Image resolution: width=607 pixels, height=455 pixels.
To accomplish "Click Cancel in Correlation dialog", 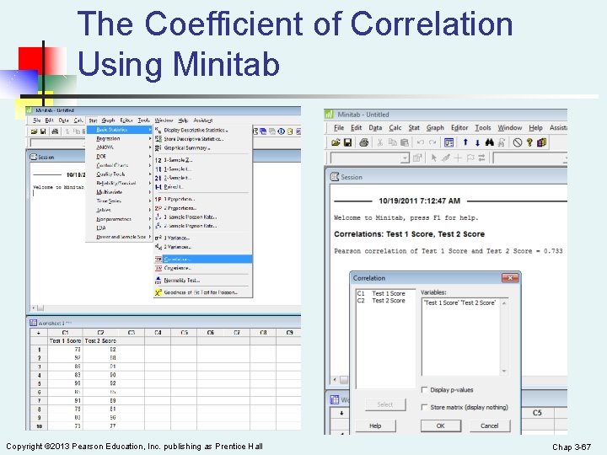I will pos(490,426).
